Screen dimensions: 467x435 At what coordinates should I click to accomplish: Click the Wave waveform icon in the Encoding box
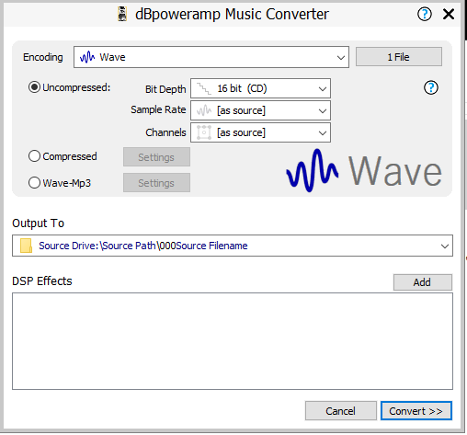pyautogui.click(x=87, y=57)
